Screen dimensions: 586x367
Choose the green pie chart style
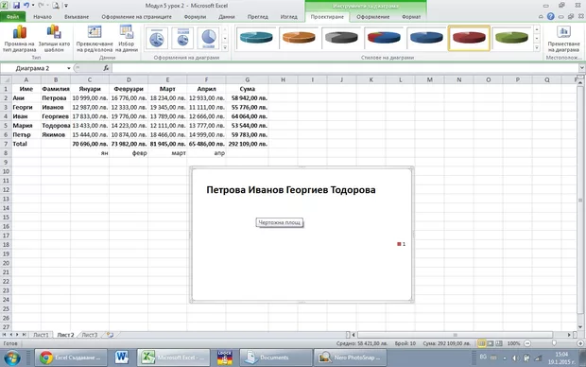(x=511, y=38)
